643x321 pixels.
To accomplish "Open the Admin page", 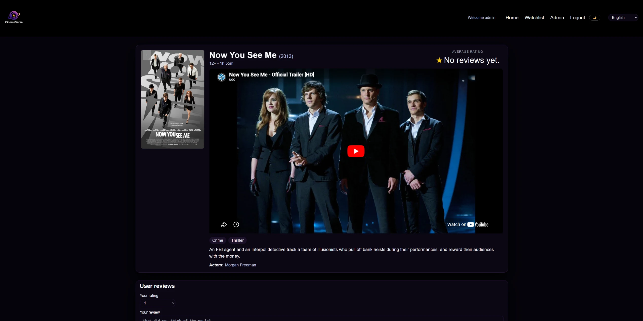I will tap(557, 17).
